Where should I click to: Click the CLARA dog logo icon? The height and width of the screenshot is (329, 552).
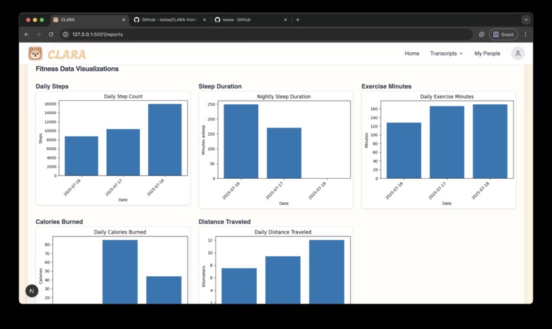pyautogui.click(x=35, y=53)
